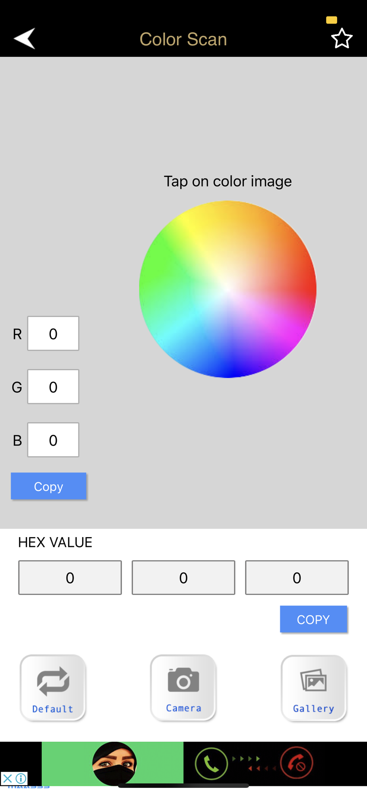Reset with the Default button
Image resolution: width=367 pixels, height=795 pixels.
point(53,688)
